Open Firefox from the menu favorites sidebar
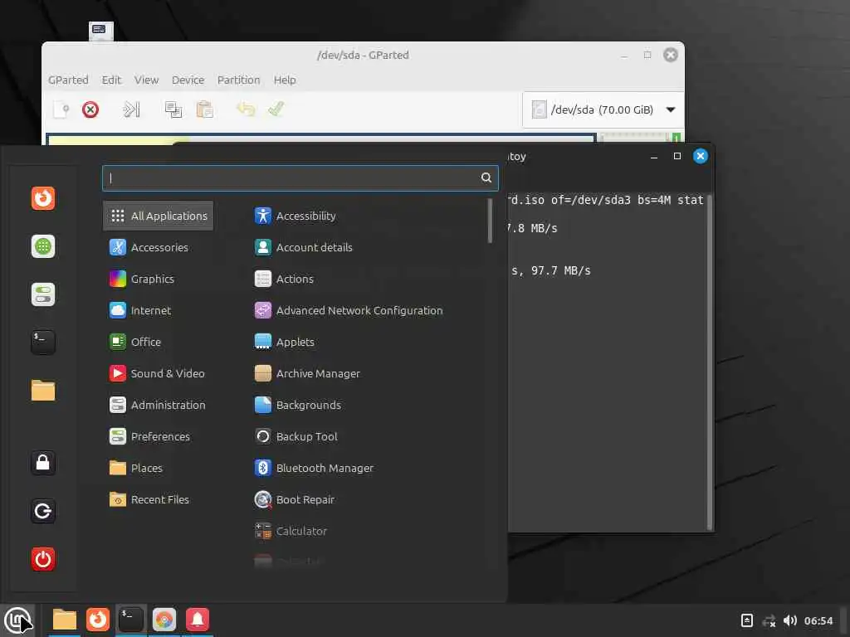Screen dimensions: 850x637 pos(43,198)
